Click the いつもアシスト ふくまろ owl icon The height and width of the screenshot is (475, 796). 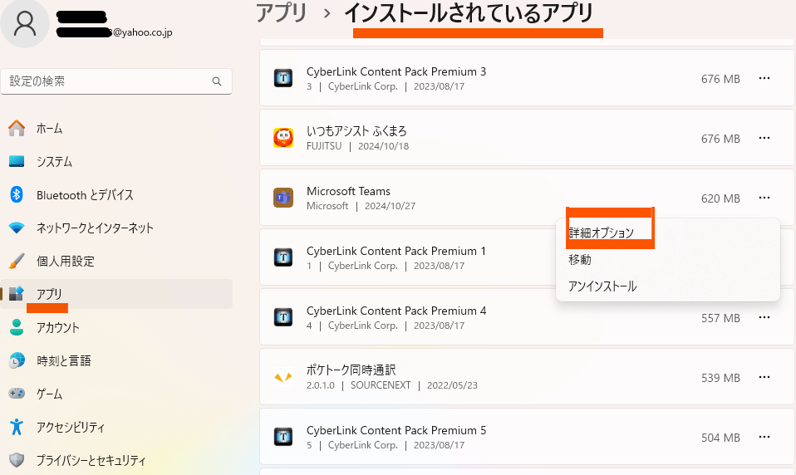tap(283, 138)
